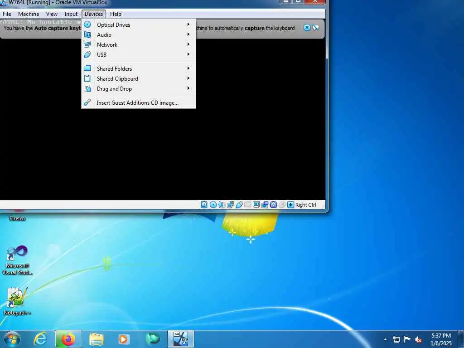The image size is (464, 348).
Task: Open the clock showing 5:37 PM
Action: pos(441,339)
